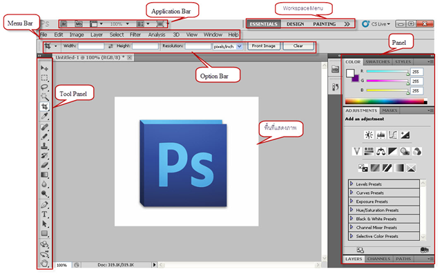Screen dimensions: 442x276
Task: Select the Dodge tool
Action: click(x=44, y=194)
